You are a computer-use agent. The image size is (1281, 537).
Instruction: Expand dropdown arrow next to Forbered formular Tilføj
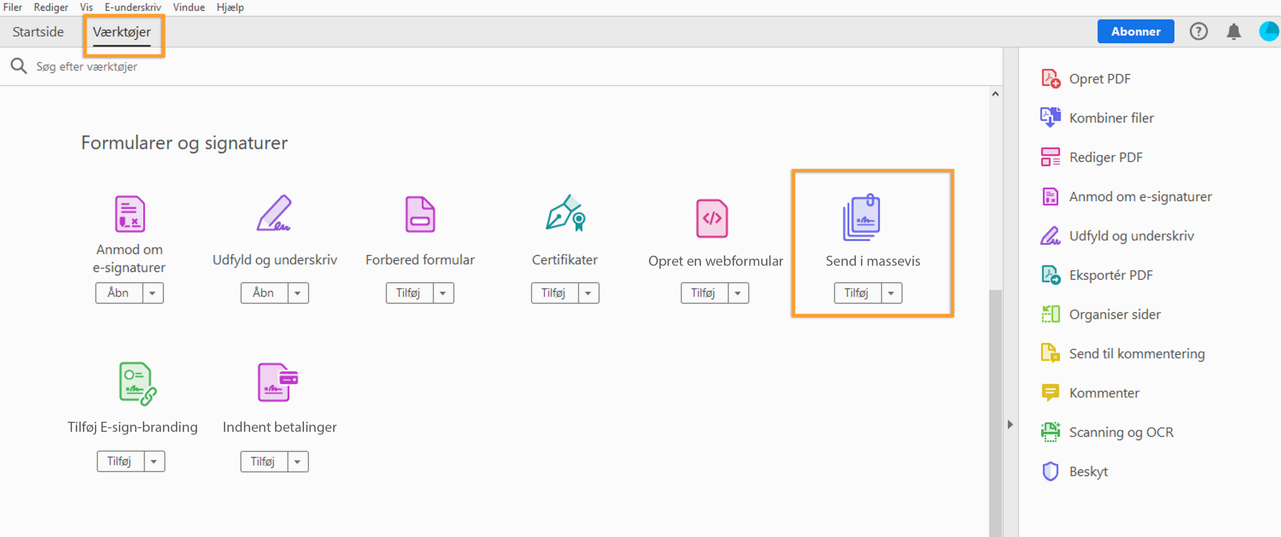443,293
